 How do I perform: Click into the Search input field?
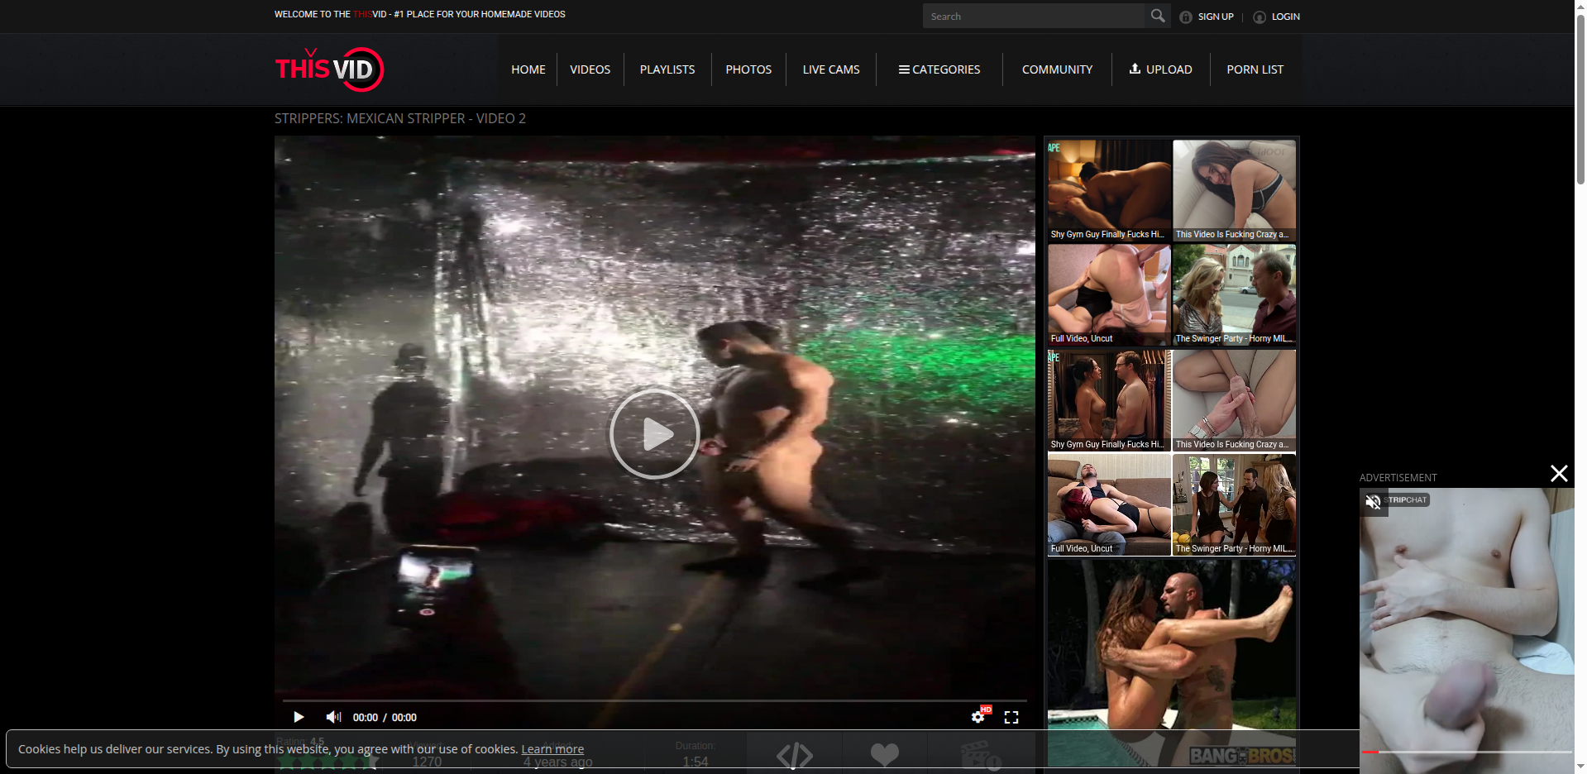(1035, 16)
